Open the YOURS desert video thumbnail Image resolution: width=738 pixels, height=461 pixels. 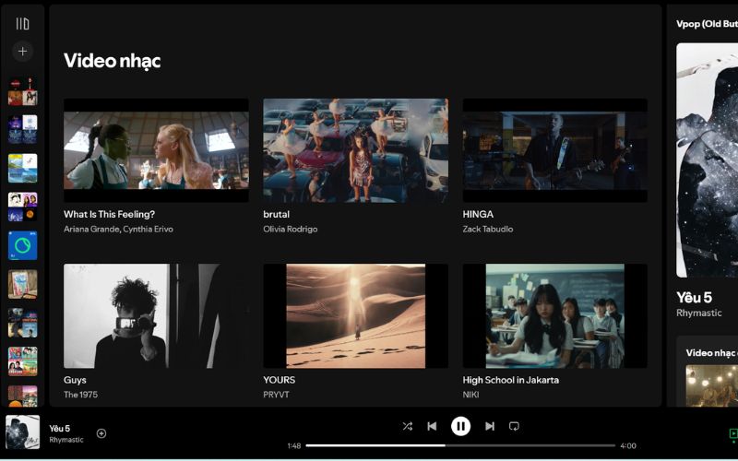(x=355, y=315)
